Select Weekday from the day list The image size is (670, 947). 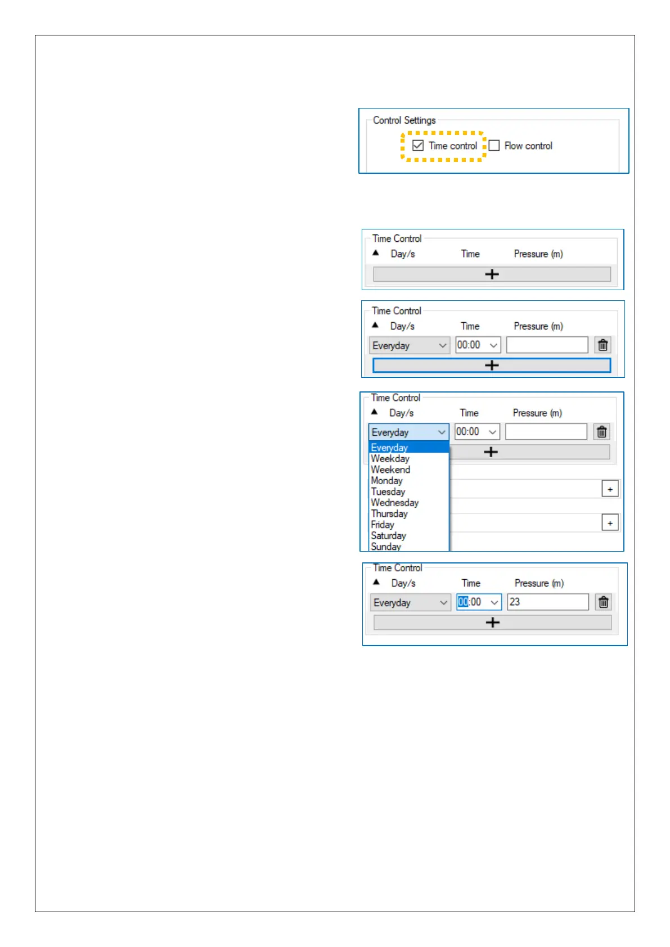(409, 459)
